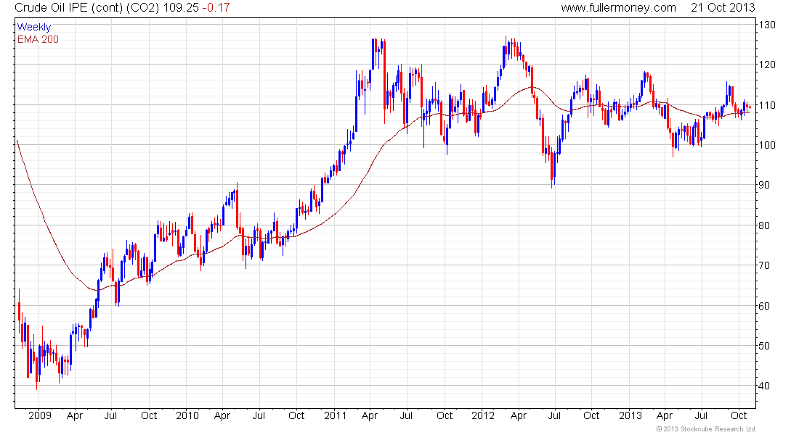
Task: Click the chart title 'Crude Oil IPE (cont) (CO2)'
Action: (87, 8)
